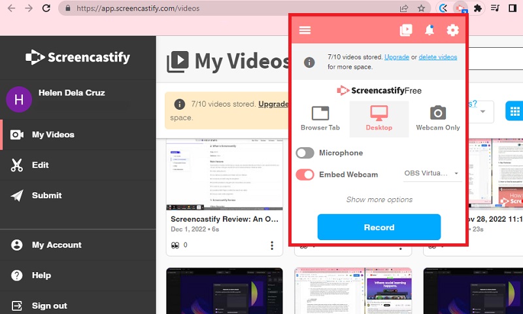Viewport: 523px width, 314px height.
Task: Open Edit in the sidebar
Action: (78, 165)
